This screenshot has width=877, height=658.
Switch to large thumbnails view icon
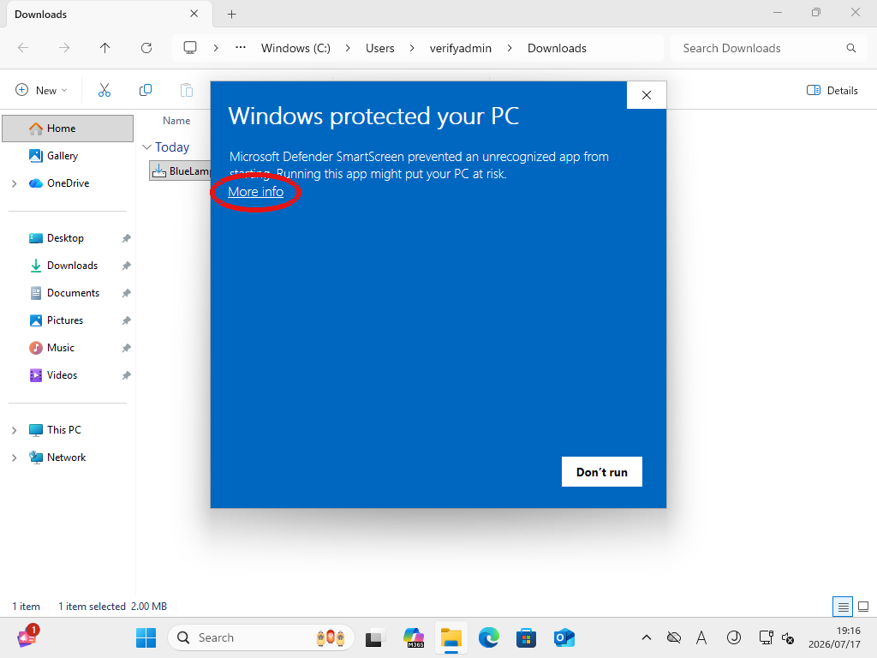(x=863, y=607)
